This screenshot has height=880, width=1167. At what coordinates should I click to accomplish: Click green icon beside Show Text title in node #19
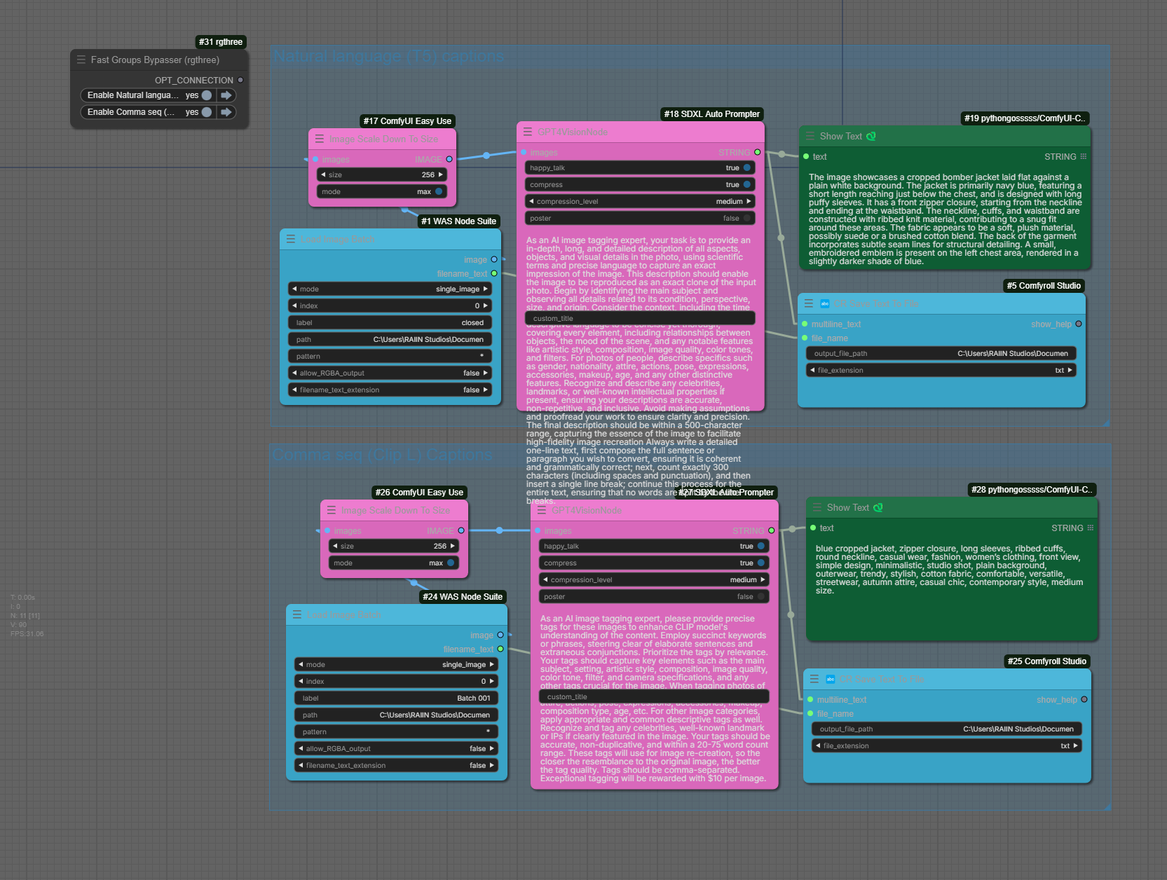click(871, 137)
